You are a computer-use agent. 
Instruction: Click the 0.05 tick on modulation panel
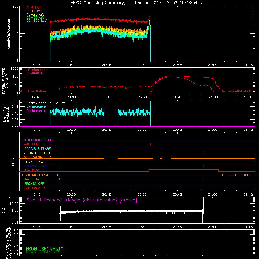15,119
